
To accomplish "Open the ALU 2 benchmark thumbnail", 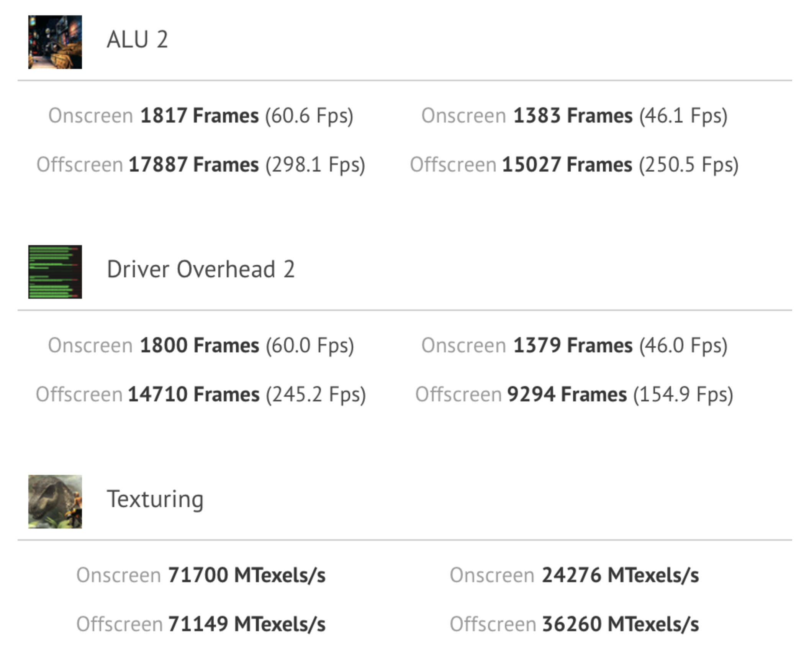I will pos(55,42).
